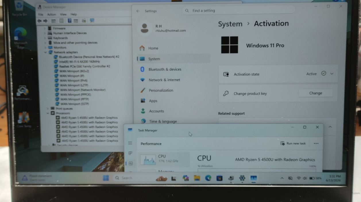Go back using the Settings back arrow

(138, 11)
